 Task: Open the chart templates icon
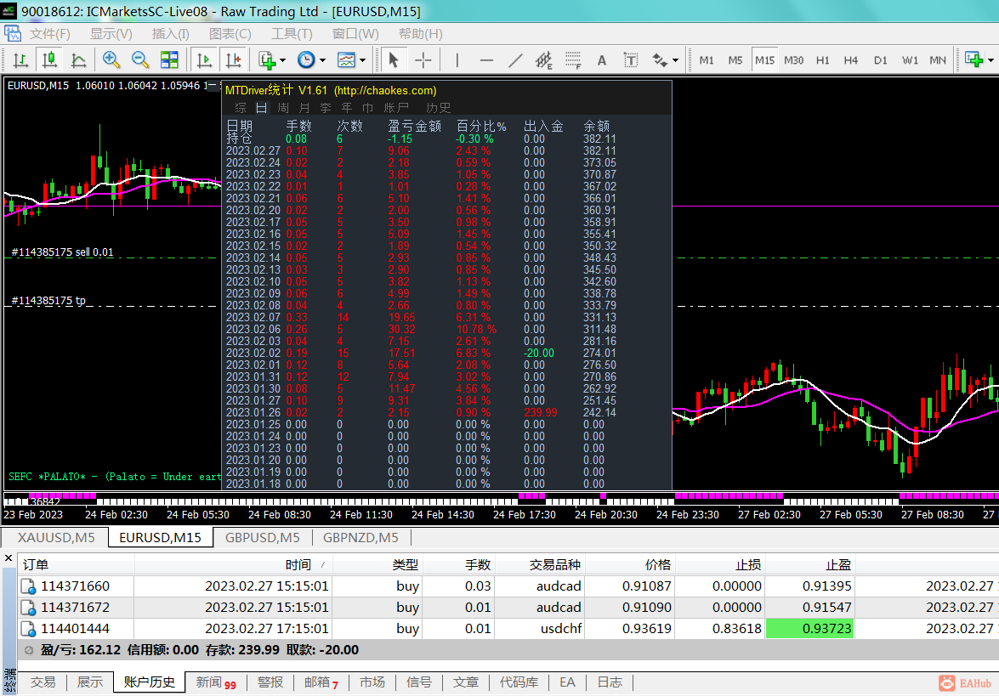346,59
